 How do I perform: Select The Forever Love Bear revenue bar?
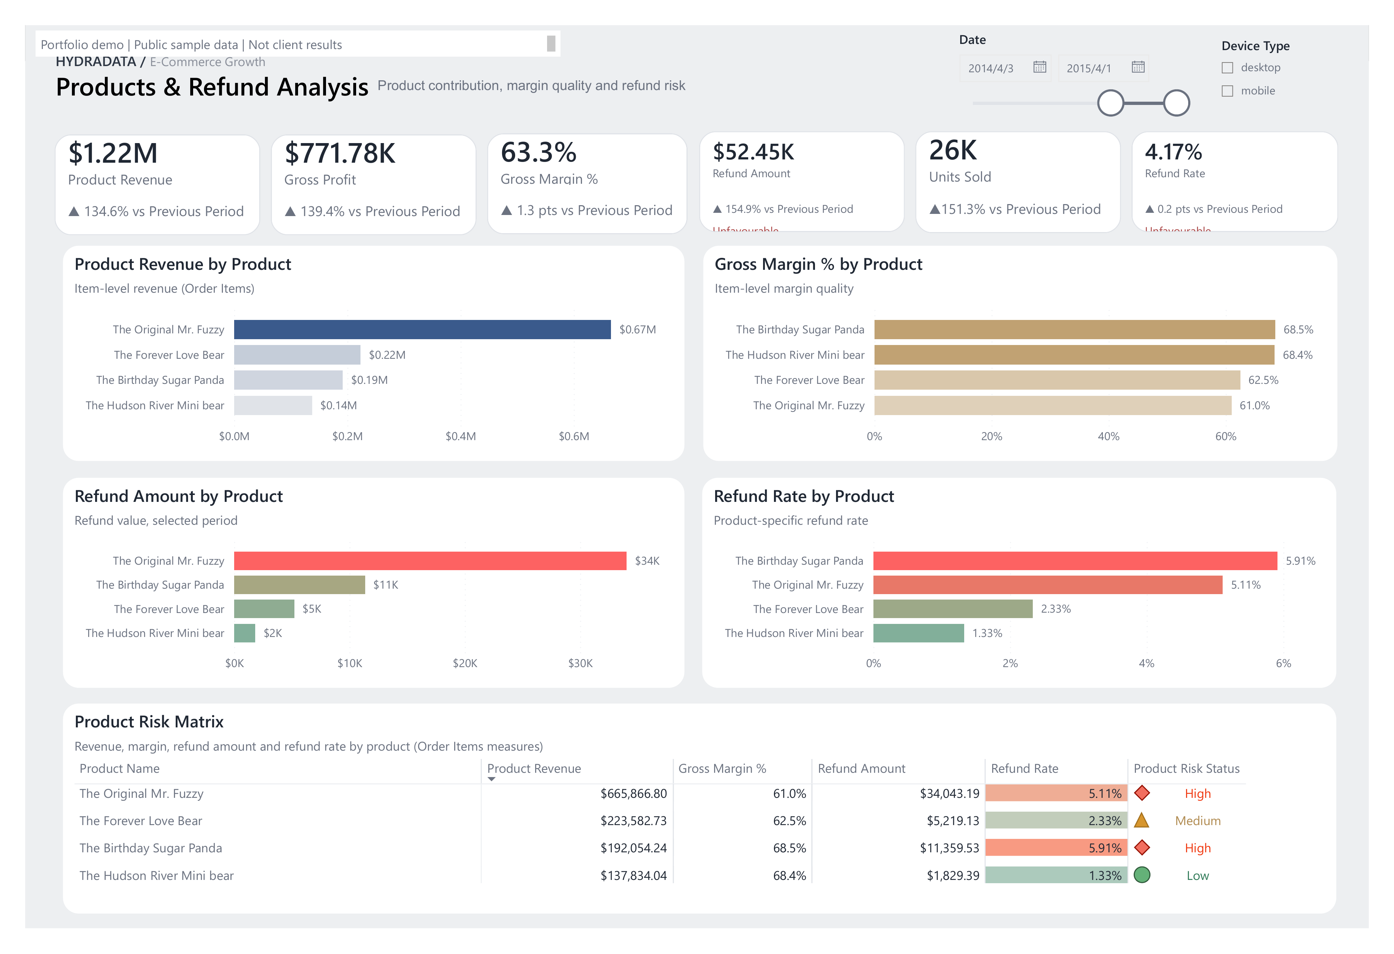297,354
